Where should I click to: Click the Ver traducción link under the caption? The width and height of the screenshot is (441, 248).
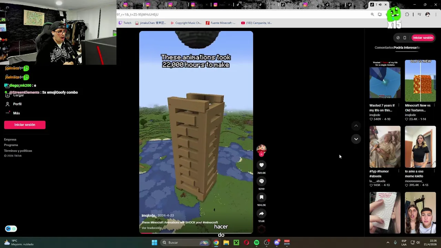(152, 228)
